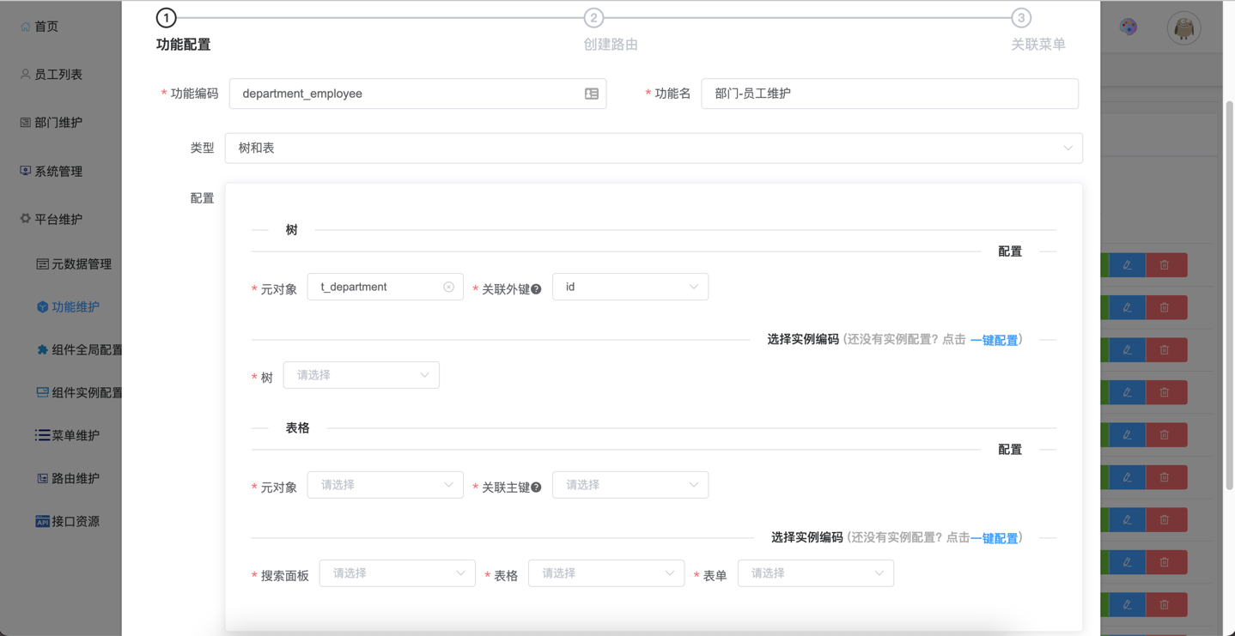Open 元数据管理 in the sidebar

[x=81, y=264]
